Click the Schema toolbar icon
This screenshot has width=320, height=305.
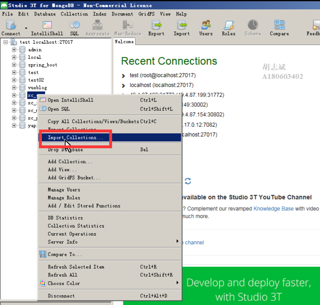pyautogui.click(x=253, y=28)
